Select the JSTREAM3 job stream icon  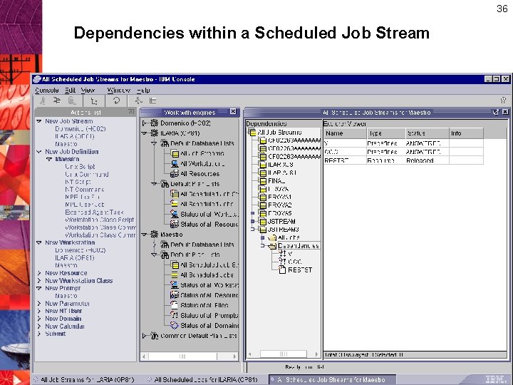pyautogui.click(x=262, y=230)
